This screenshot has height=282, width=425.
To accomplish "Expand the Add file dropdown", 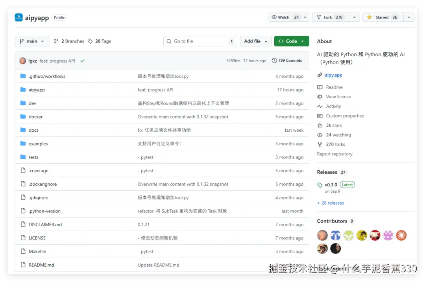I will tap(256, 41).
